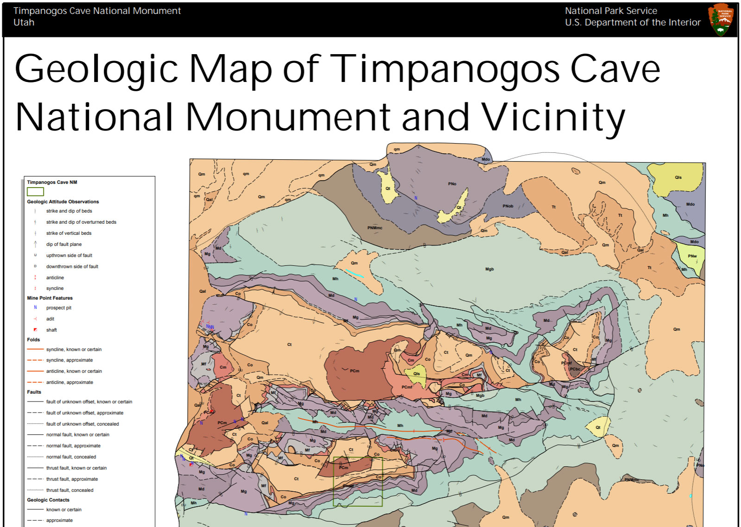Image resolution: width=741 pixels, height=527 pixels.
Task: Click the 'National Park Service' header text
Action: [611, 11]
